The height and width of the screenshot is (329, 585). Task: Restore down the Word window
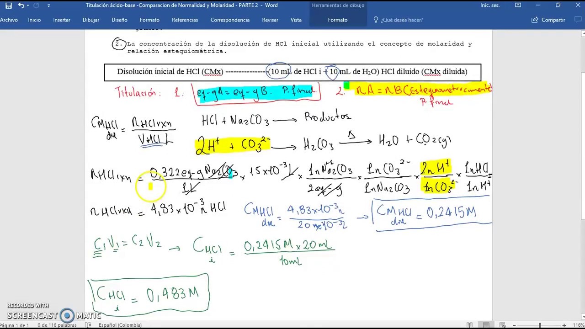click(558, 5)
